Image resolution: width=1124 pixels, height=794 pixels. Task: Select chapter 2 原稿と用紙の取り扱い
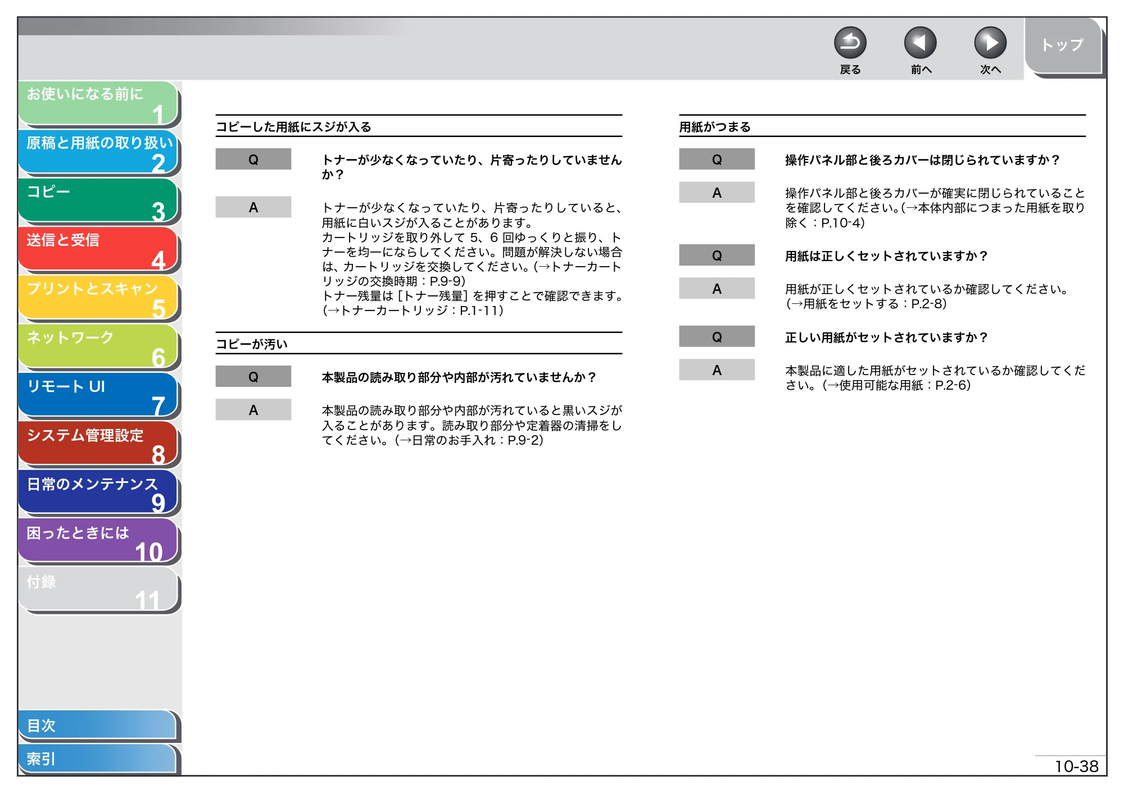click(x=98, y=152)
